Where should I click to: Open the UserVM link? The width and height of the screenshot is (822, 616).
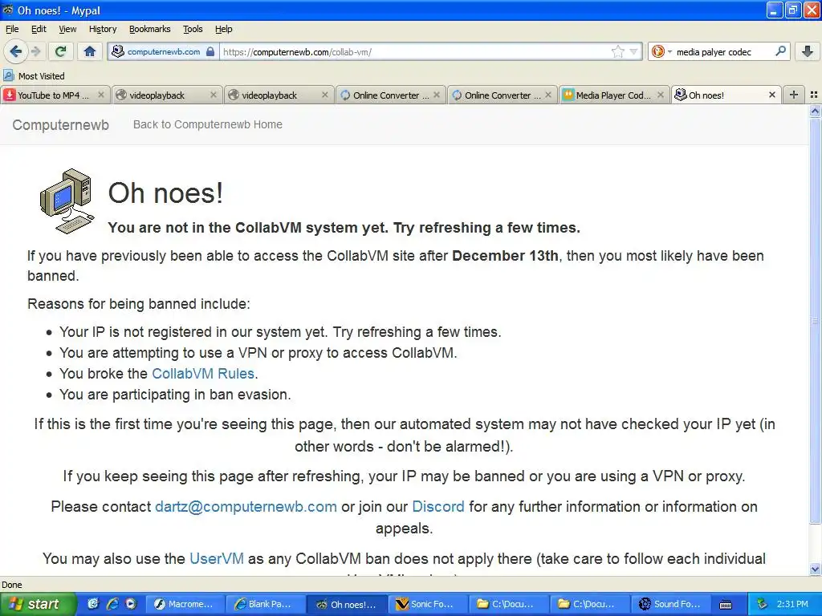(x=217, y=558)
